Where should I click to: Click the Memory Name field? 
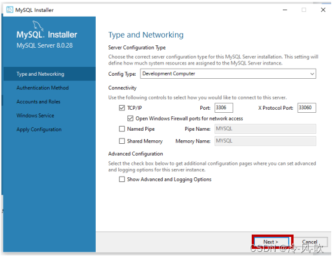tap(265, 141)
